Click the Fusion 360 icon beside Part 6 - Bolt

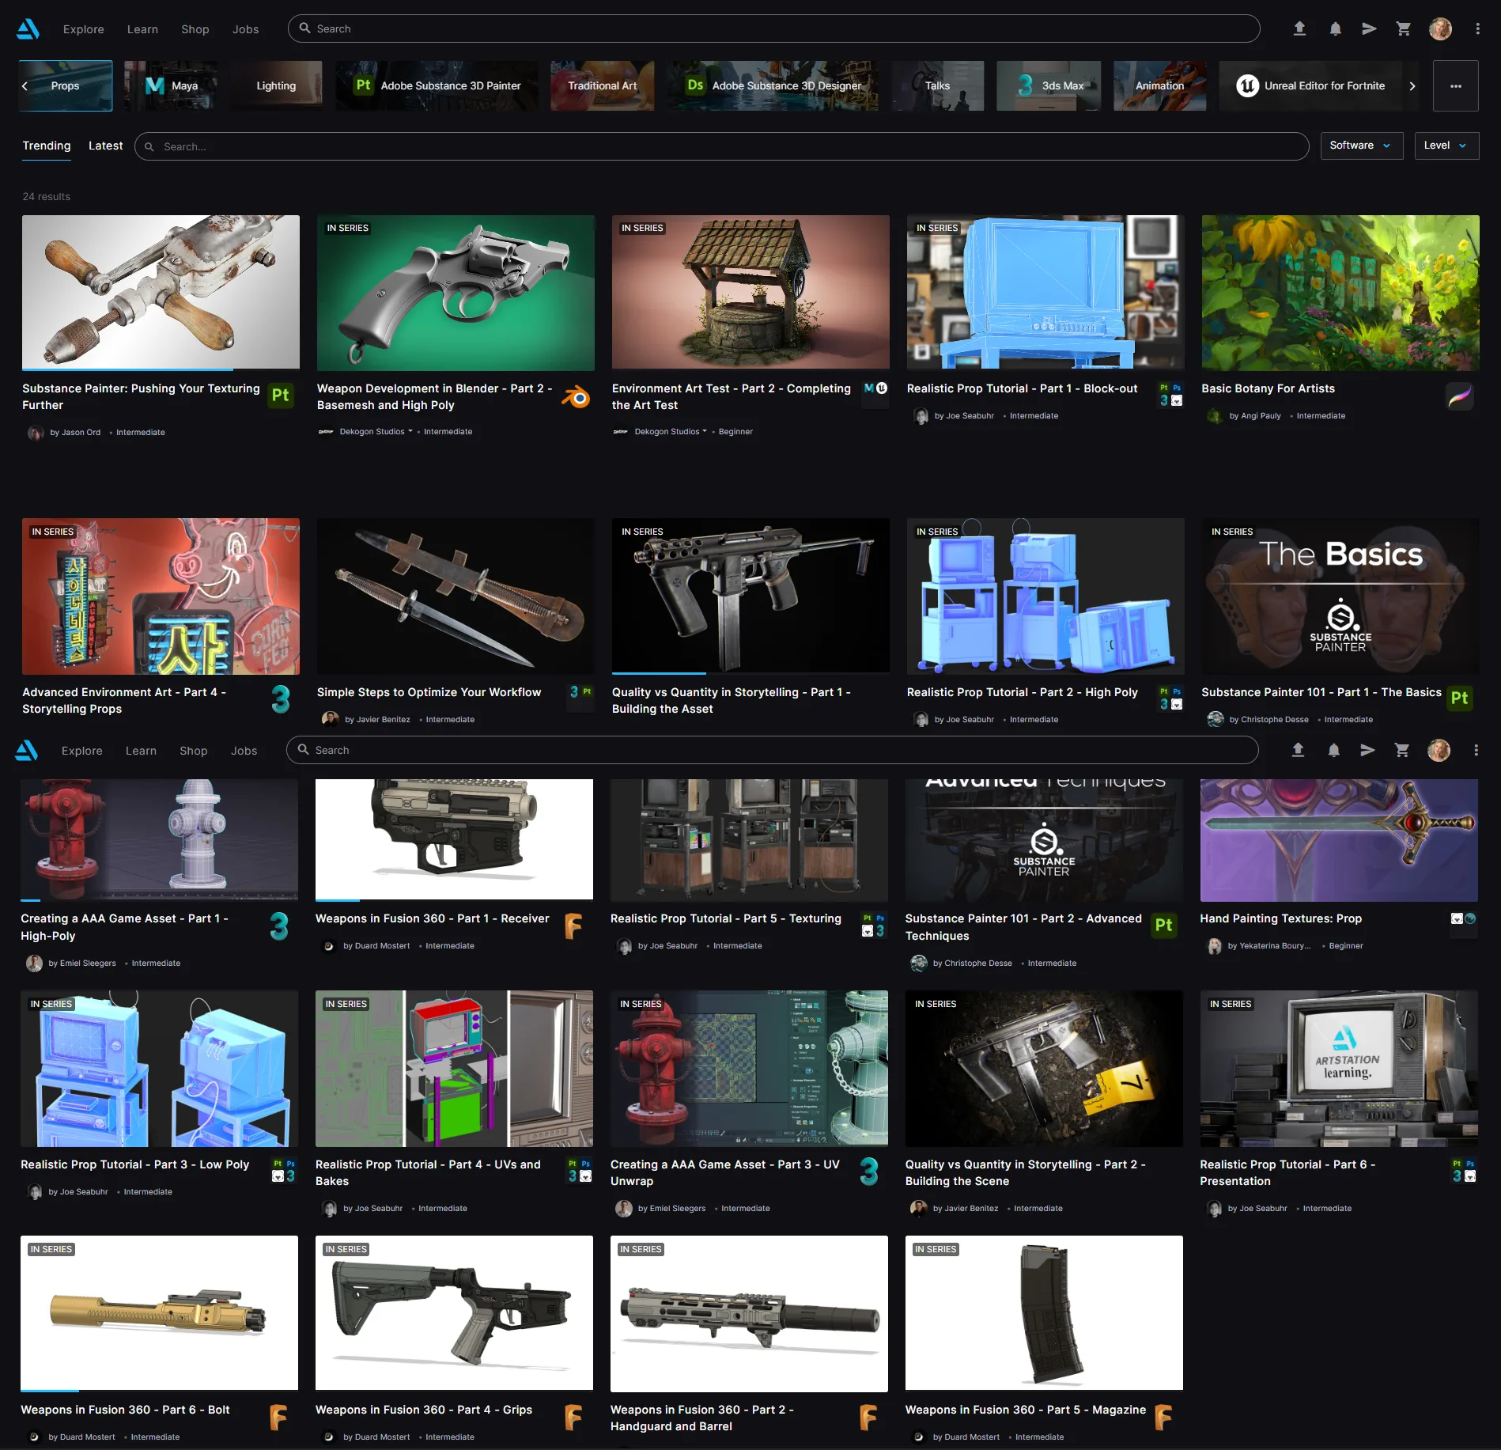(x=279, y=1417)
